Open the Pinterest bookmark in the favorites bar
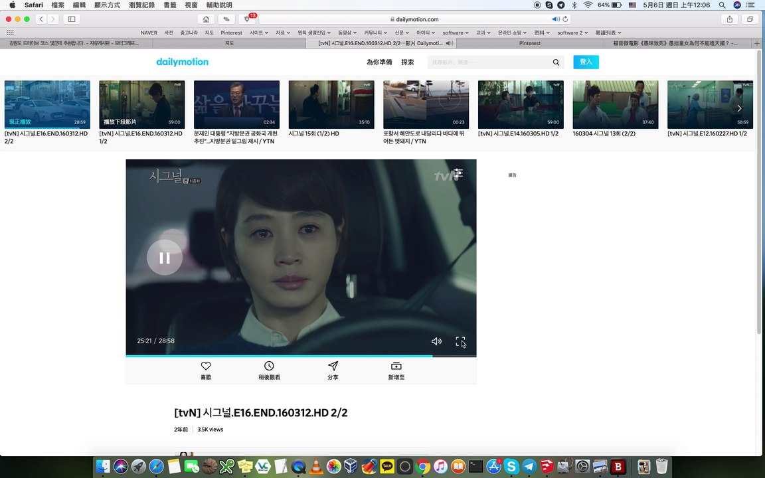The width and height of the screenshot is (765, 478). 231,33
